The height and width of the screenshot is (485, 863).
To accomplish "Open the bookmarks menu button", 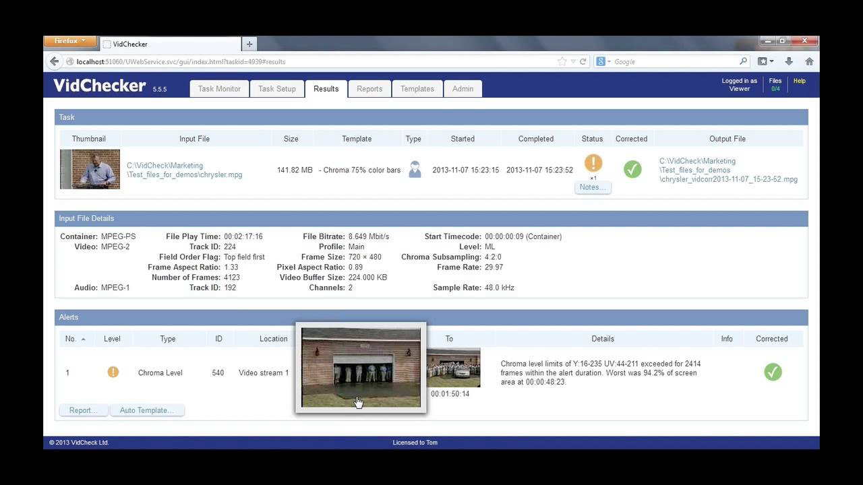I will point(766,61).
